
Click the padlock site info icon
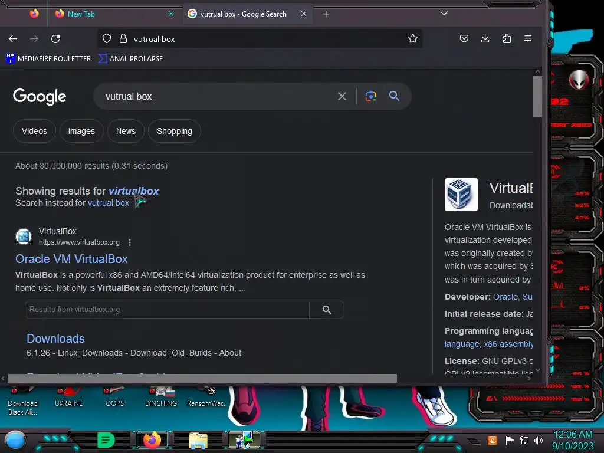pyautogui.click(x=123, y=38)
